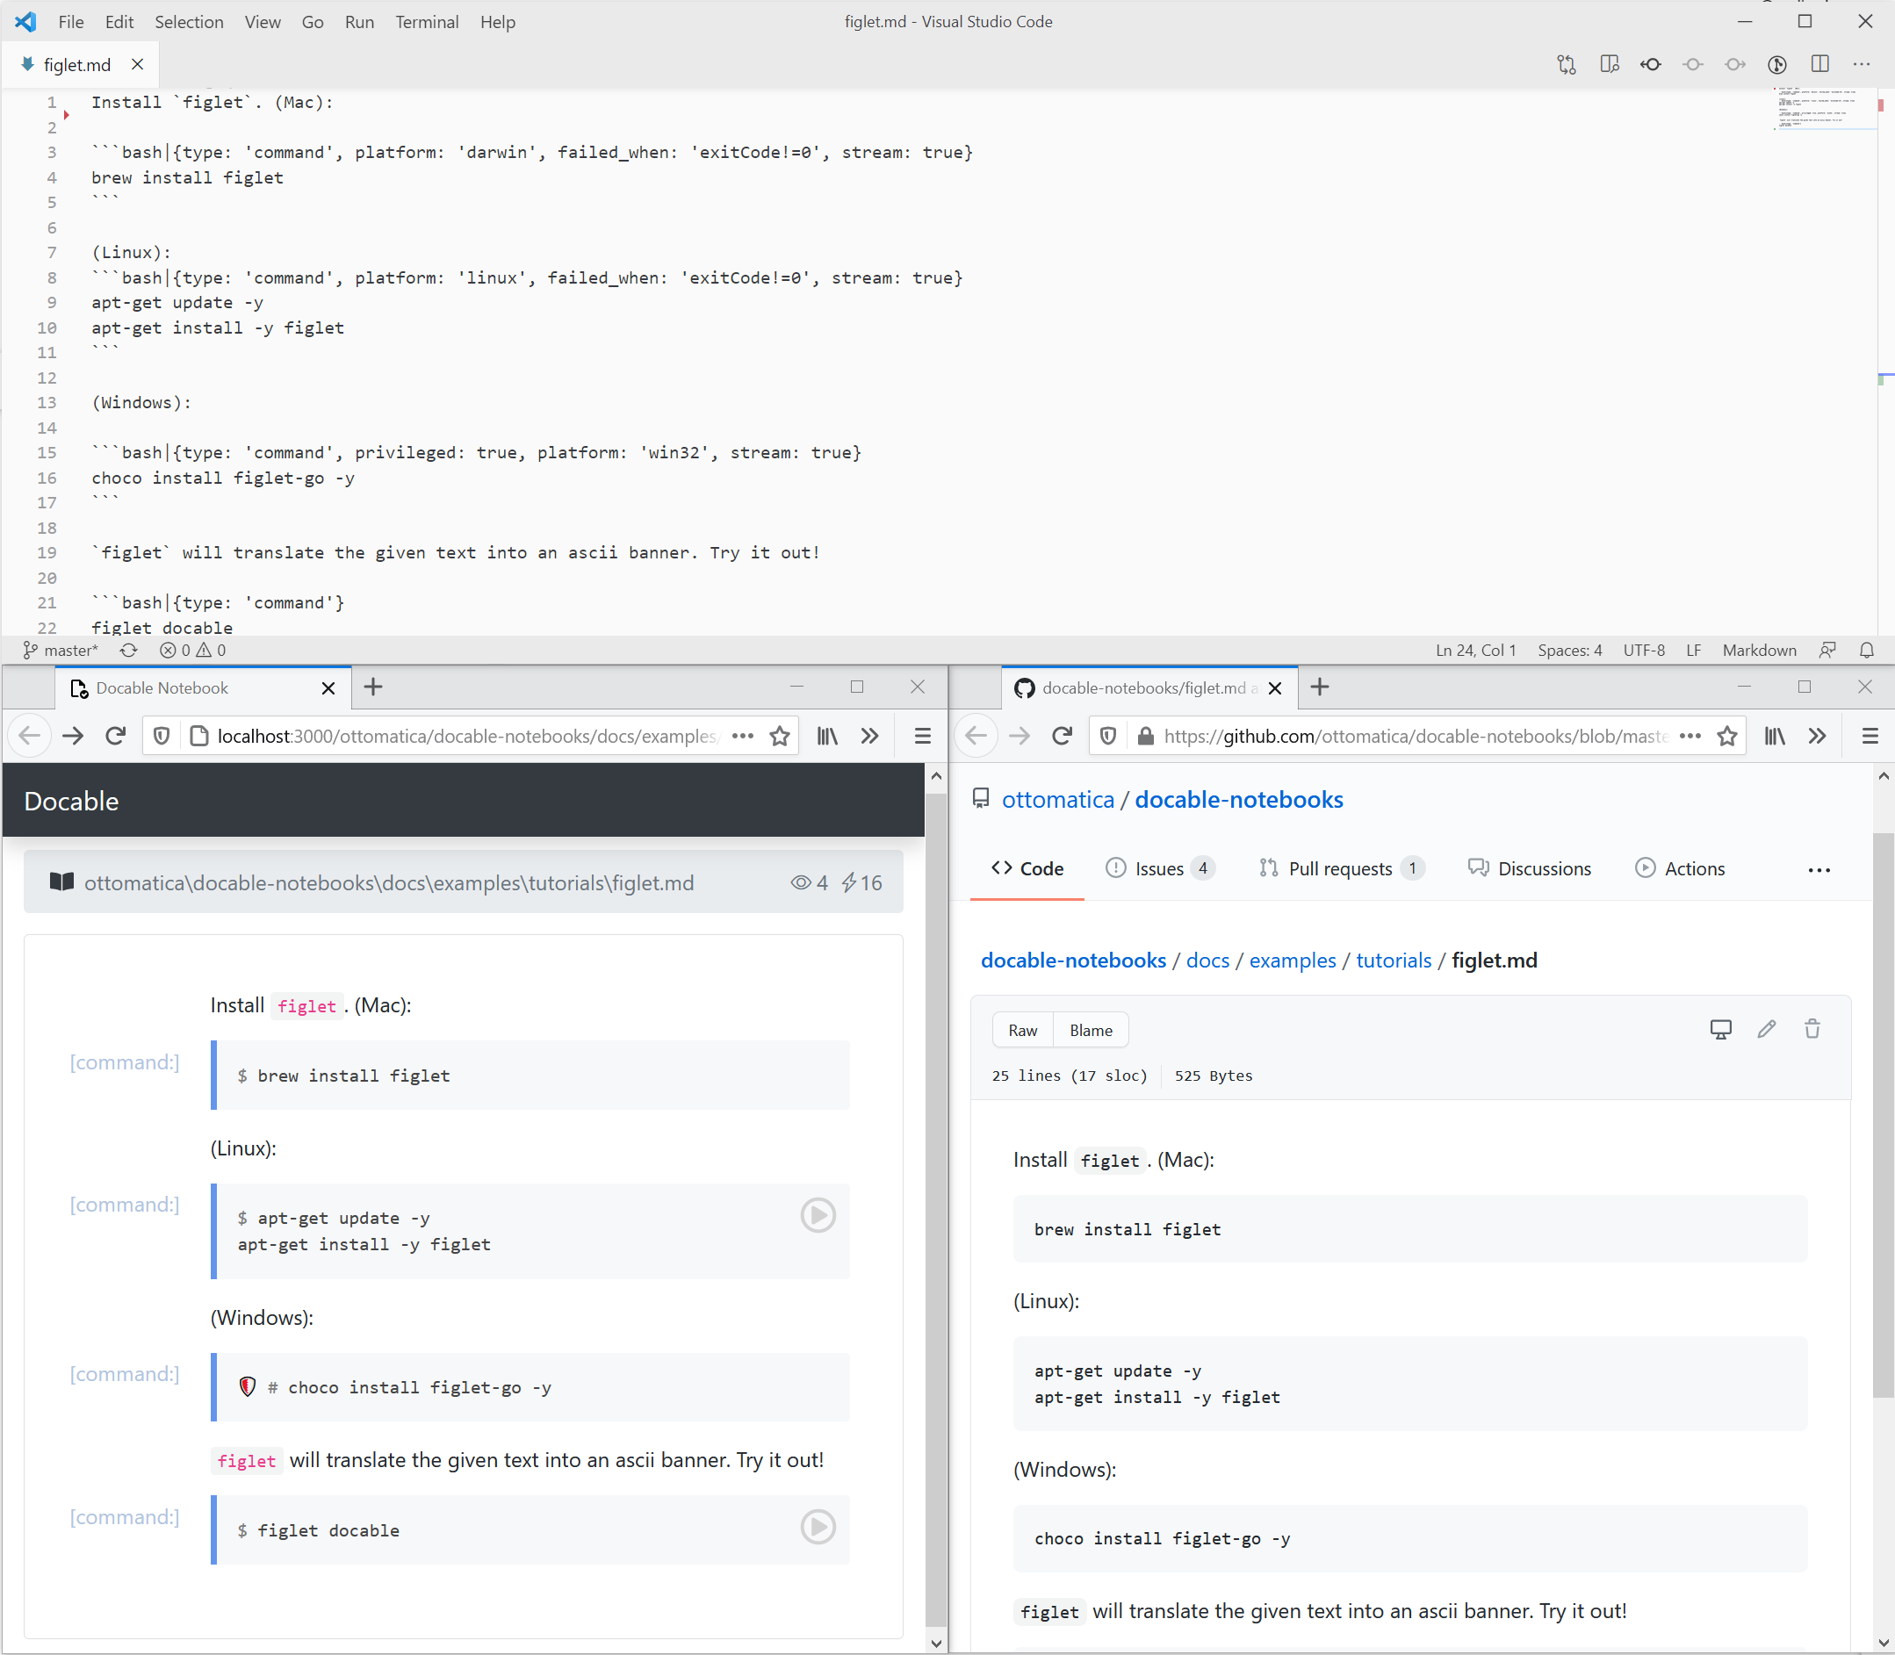Open markdown preview to the side
The image size is (1895, 1655).
[x=1609, y=65]
